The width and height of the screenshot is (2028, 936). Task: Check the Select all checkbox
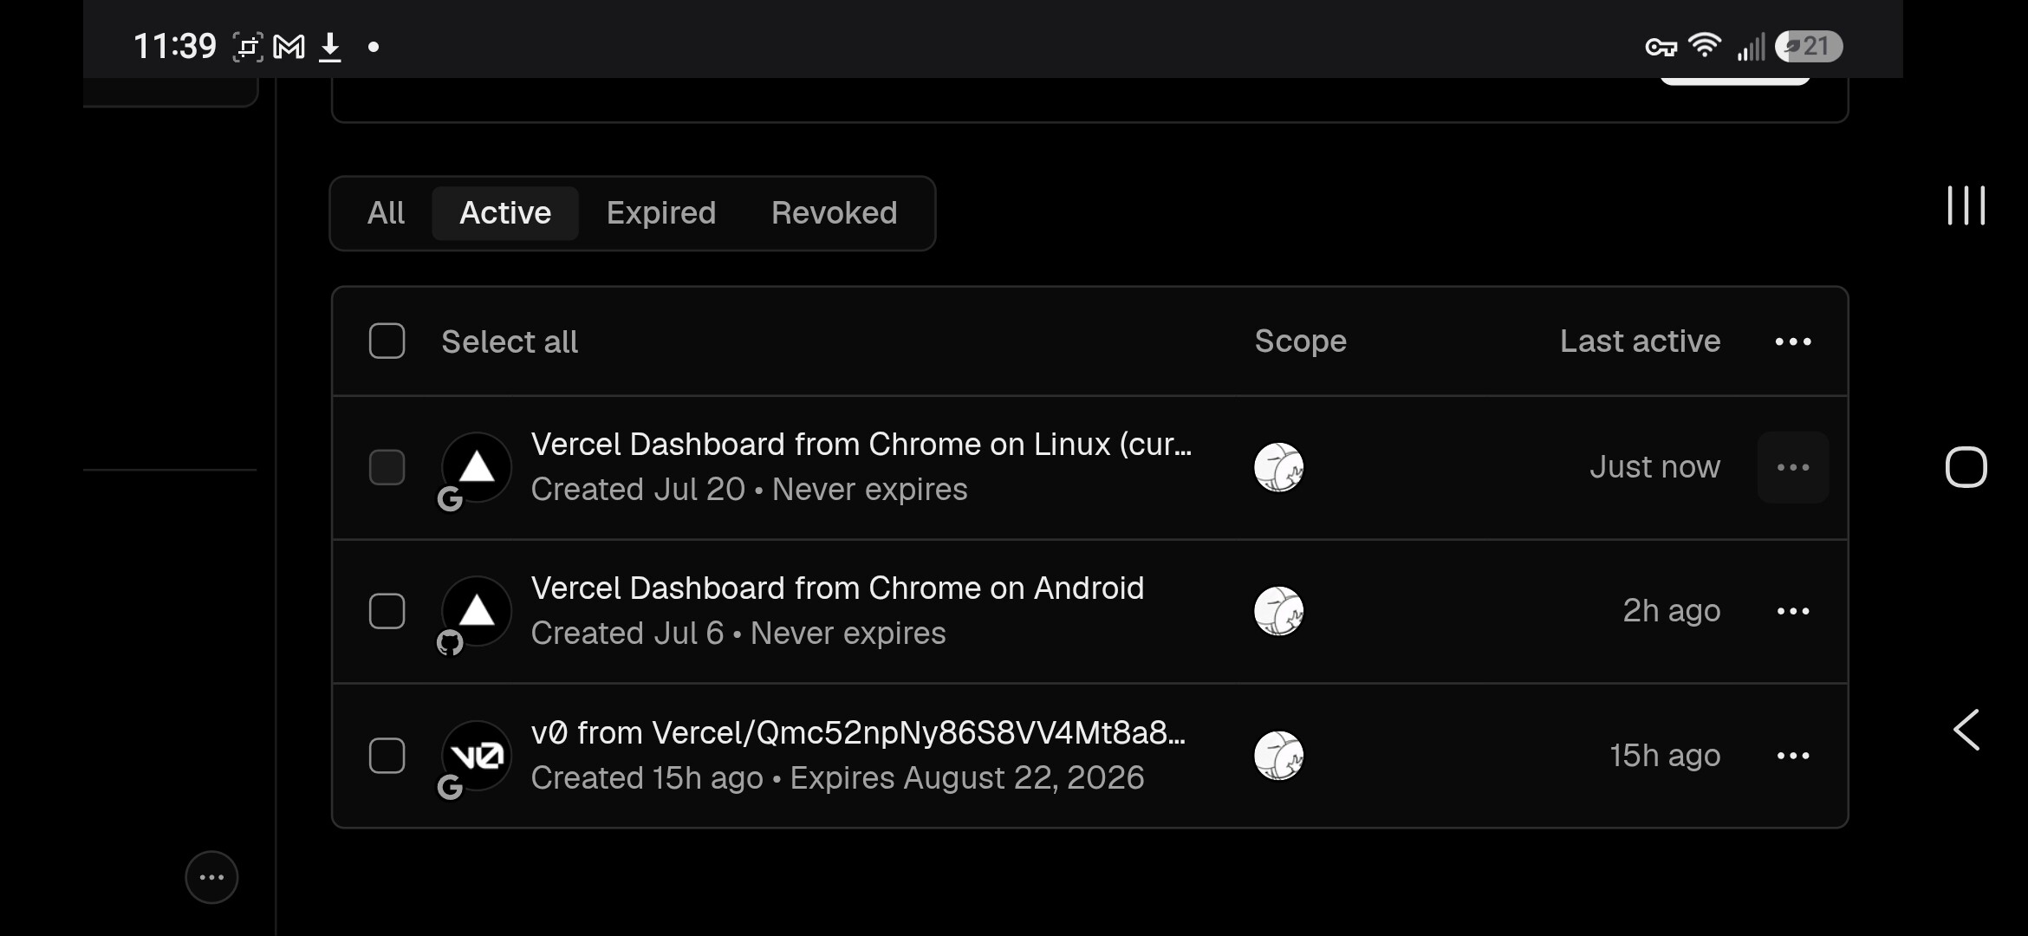(x=387, y=341)
